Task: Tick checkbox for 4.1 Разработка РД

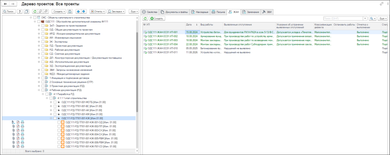Action: click(x=47, y=94)
